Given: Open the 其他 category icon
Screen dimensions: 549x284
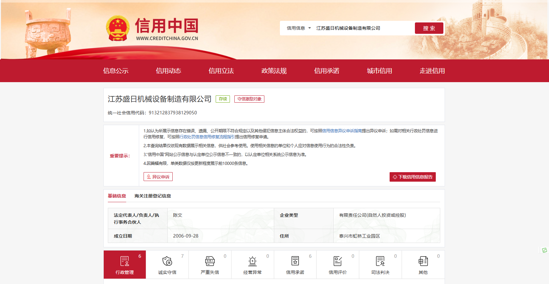Looking at the screenshot, I should point(423,261).
